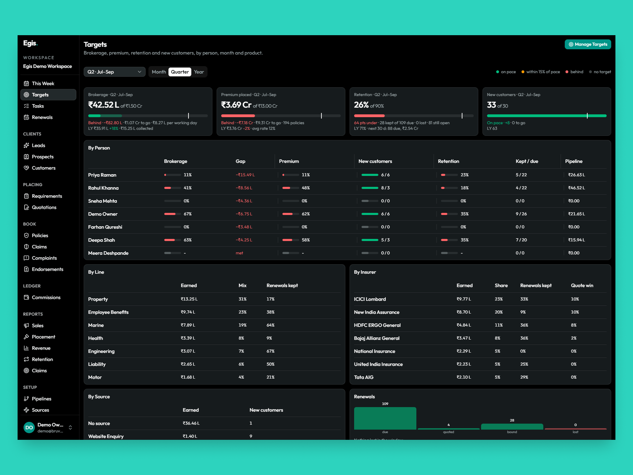The width and height of the screenshot is (633, 475).
Task: Switch period view to Year
Action: 199,72
